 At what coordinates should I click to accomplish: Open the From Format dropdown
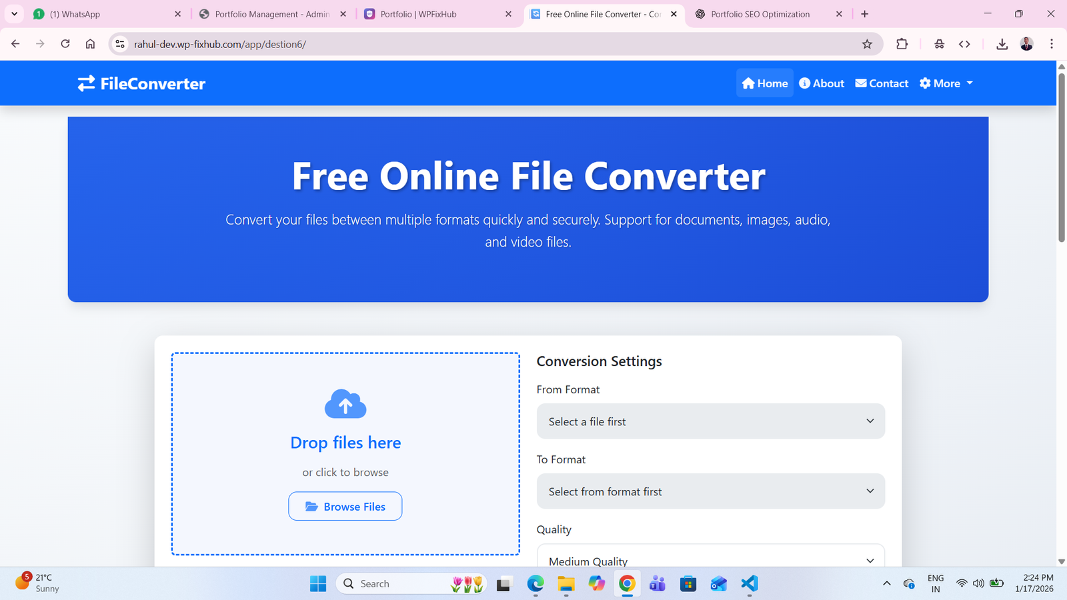coord(710,421)
